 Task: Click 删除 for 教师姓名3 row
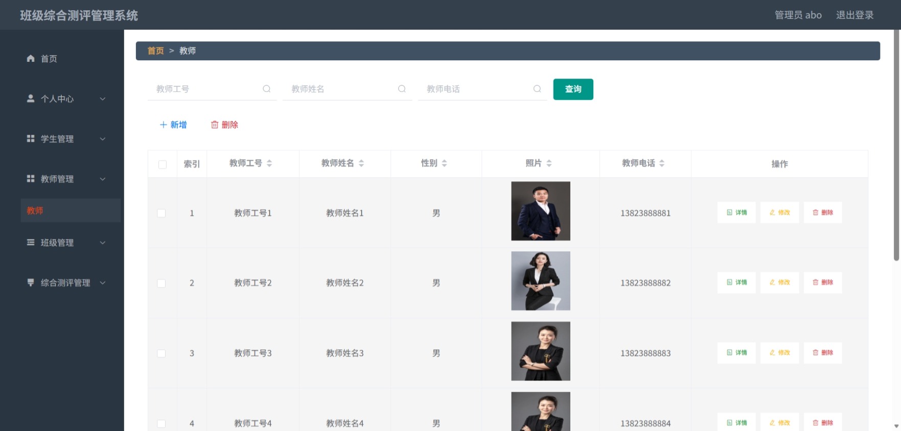823,353
